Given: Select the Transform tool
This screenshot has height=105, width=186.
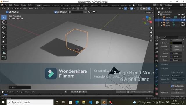Looking at the screenshot, I should click(x=4, y=42).
